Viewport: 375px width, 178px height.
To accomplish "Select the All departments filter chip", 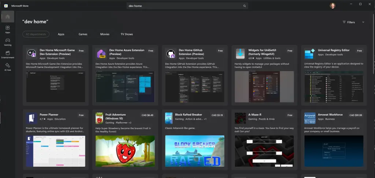I will click(36, 34).
